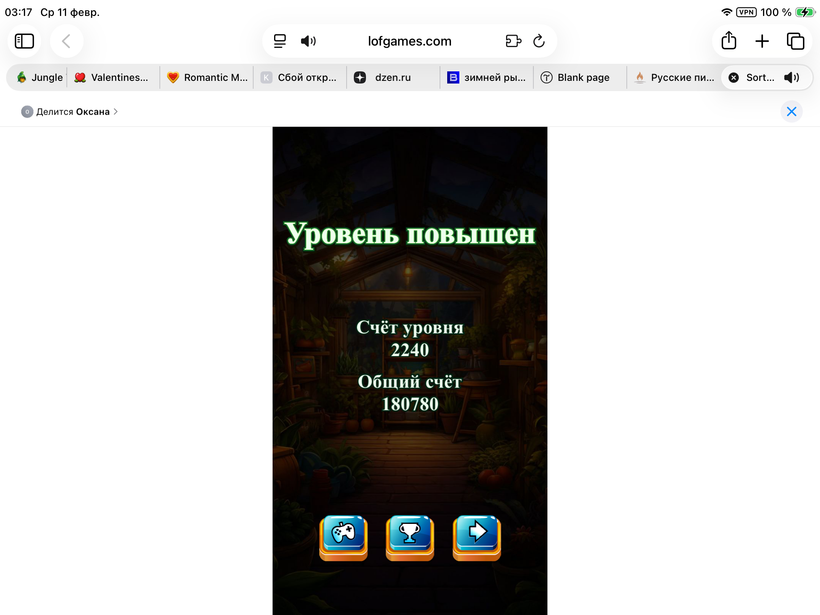Go back with the back arrow

pyautogui.click(x=66, y=41)
